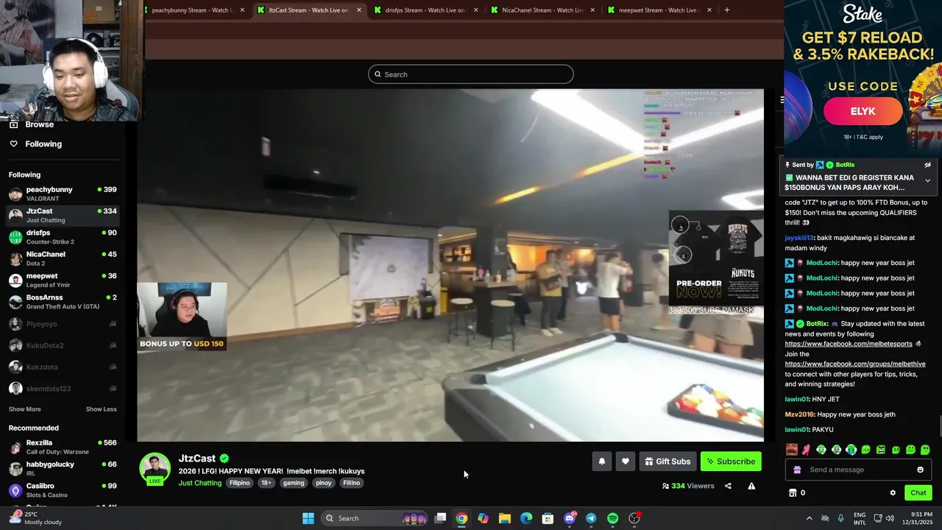Pick the laughing man face emote
The width and height of the screenshot is (942, 530).
[x=791, y=450]
